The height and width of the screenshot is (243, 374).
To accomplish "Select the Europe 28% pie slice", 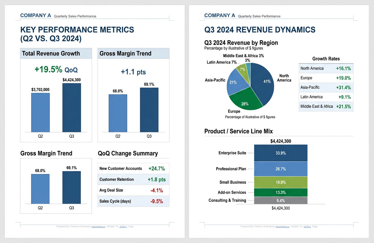I will tap(245, 102).
